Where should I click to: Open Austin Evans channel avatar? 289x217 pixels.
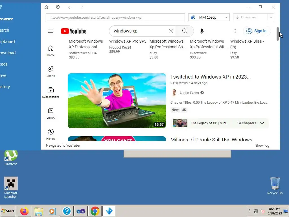point(174,93)
